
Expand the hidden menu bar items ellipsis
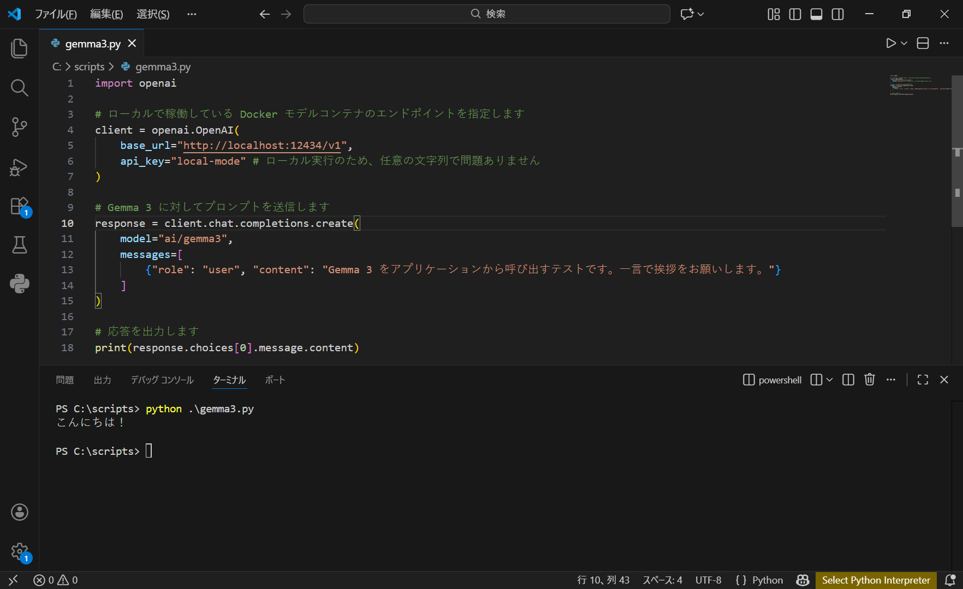click(191, 14)
